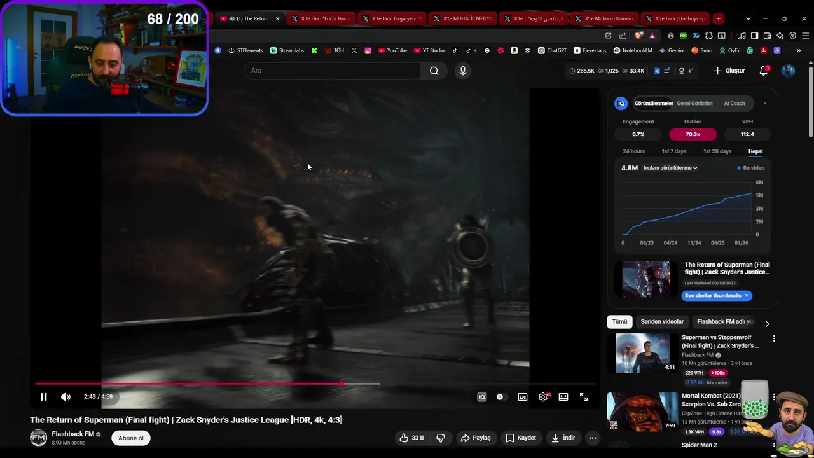This screenshot has height=458, width=814.
Task: Select the Seriden videolar chip
Action: coord(662,322)
